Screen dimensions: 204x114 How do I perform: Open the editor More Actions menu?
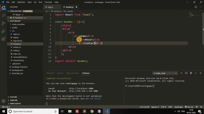tap(200, 7)
